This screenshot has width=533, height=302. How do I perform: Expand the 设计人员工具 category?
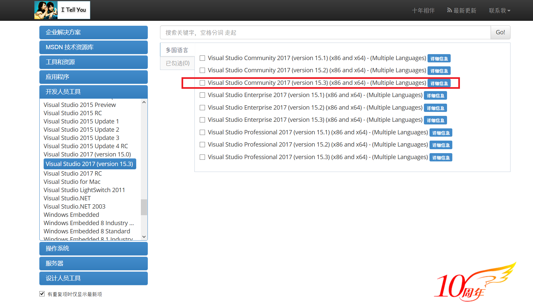click(x=94, y=278)
